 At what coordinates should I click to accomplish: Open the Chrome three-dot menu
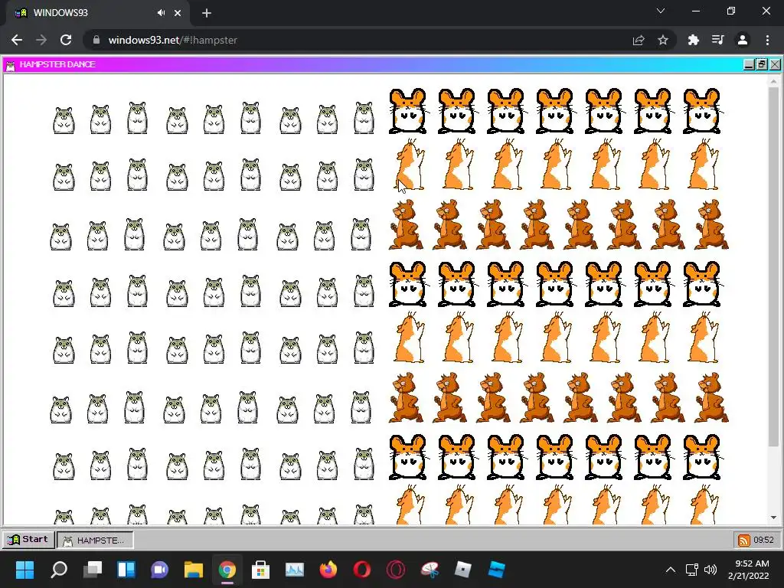point(767,40)
